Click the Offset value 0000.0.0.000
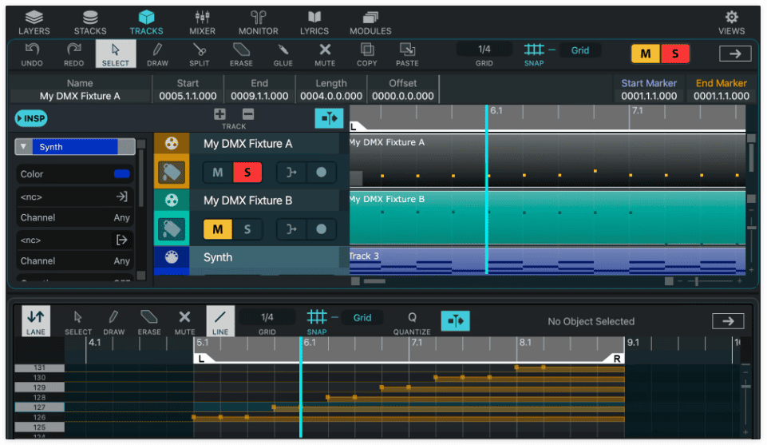Viewport: 767px width, 445px height. coord(402,96)
